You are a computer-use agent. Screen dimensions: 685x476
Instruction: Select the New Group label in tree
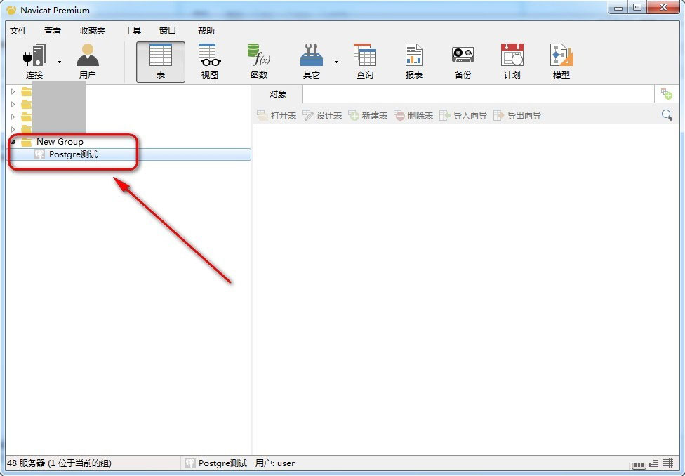(x=60, y=142)
